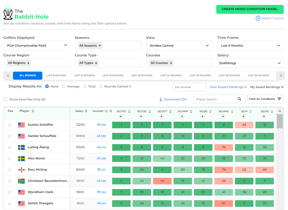The width and height of the screenshot is (288, 210).
Task: Click the plus icon under SG:APP
Action: click(182, 116)
